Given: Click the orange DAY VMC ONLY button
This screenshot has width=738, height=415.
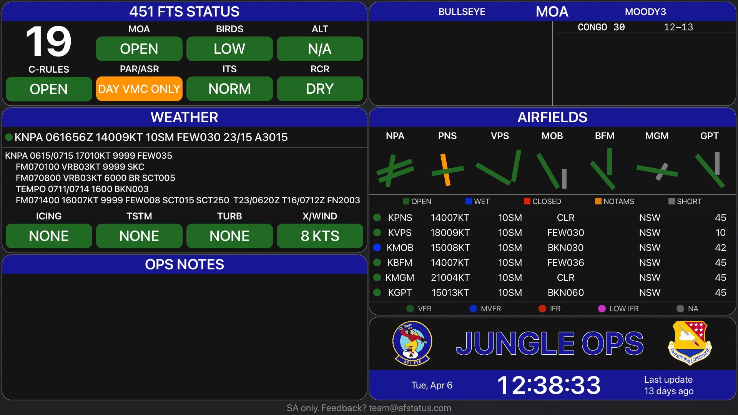Looking at the screenshot, I should 139,89.
